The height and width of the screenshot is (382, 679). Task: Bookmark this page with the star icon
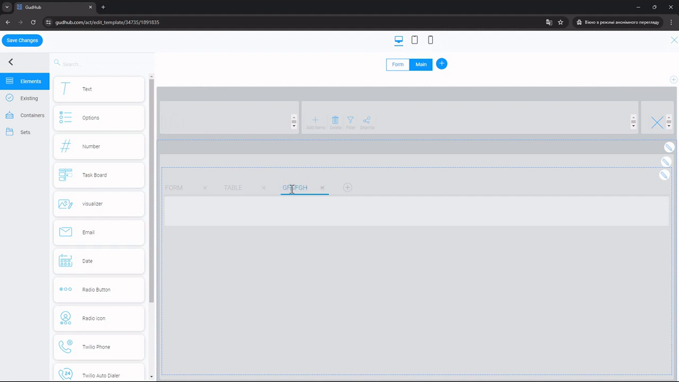point(561,22)
